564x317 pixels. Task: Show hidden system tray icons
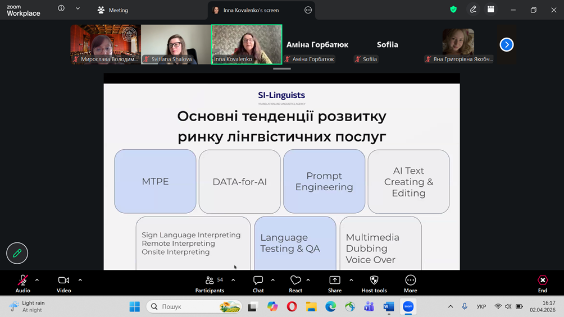451,306
